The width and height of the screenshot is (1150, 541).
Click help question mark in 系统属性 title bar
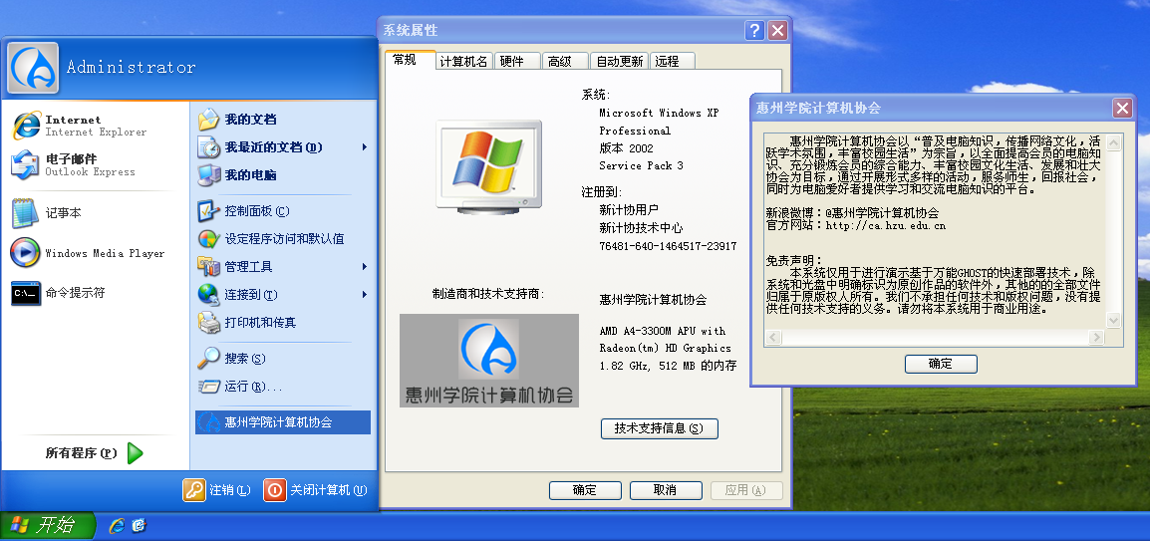[754, 30]
